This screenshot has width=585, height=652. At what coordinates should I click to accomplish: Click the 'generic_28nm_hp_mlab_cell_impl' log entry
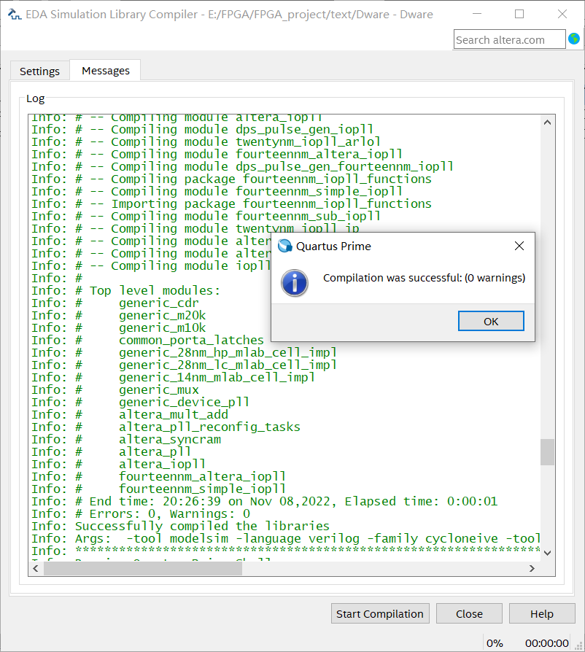[228, 352]
